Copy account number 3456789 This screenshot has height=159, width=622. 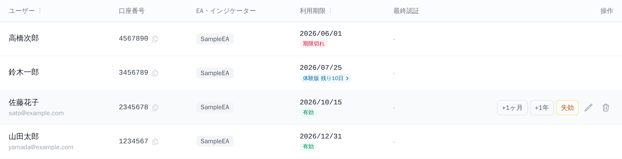155,73
